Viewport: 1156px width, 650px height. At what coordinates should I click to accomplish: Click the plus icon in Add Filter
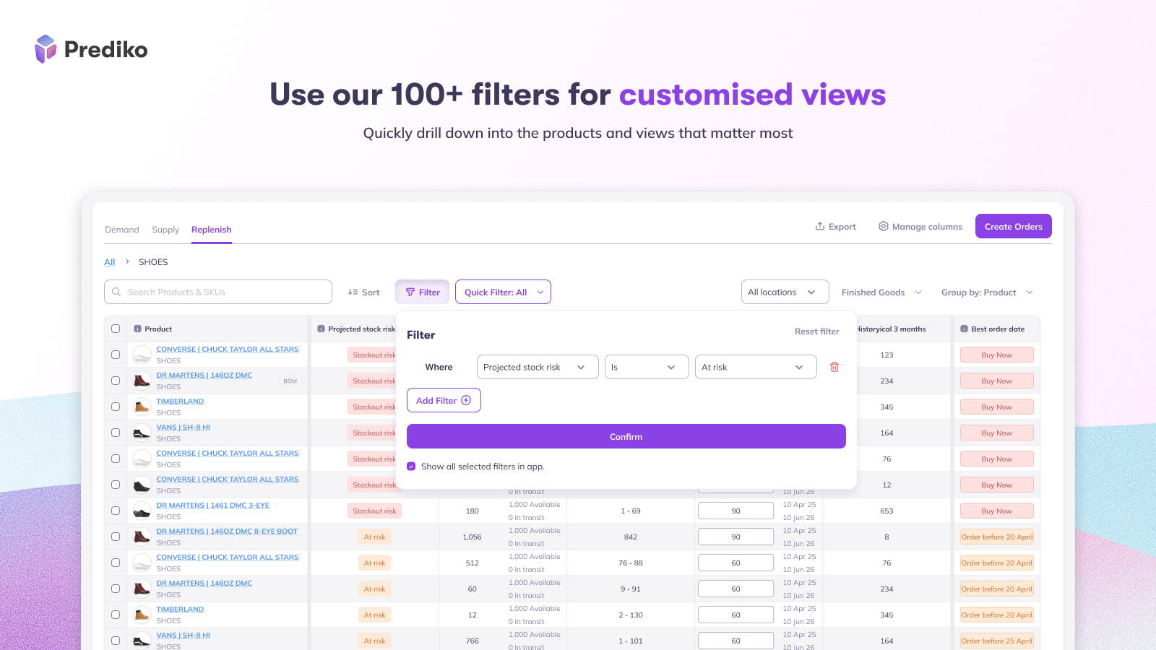point(466,400)
